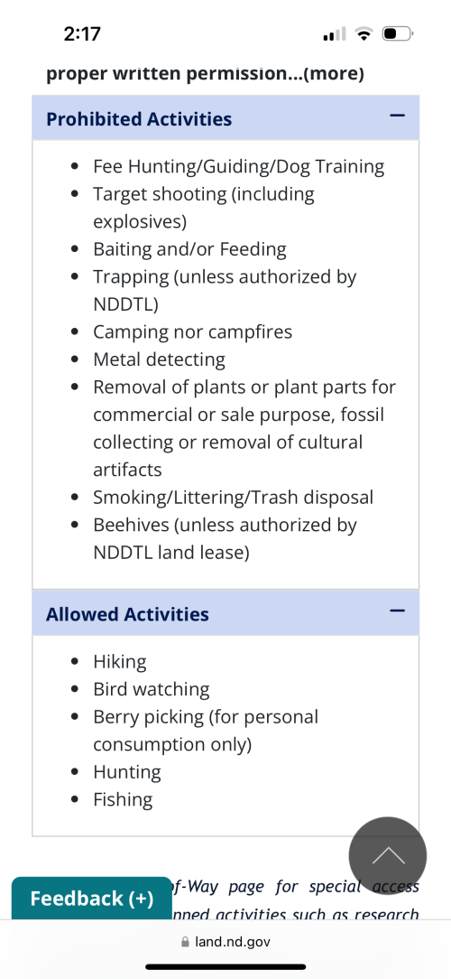Tap the Fee Hunting/Guiding/Dog Training item
Image resolution: width=451 pixels, height=979 pixels.
(x=239, y=167)
